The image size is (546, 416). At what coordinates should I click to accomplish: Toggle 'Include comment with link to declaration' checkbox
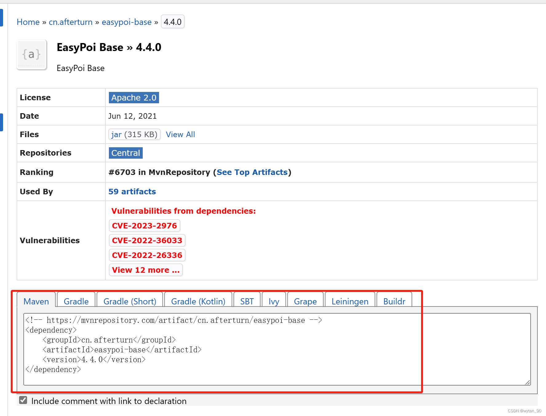click(23, 400)
